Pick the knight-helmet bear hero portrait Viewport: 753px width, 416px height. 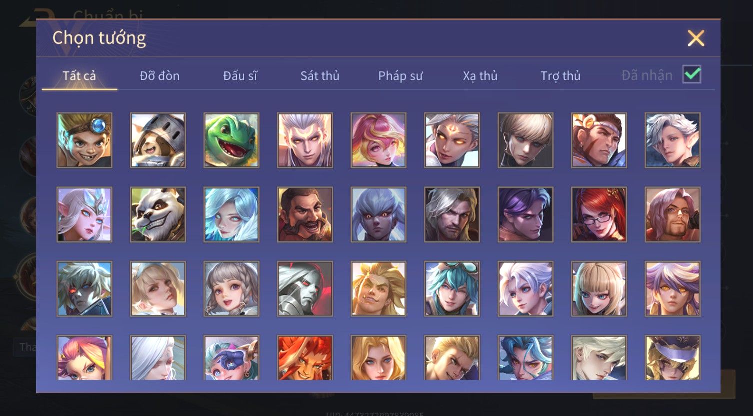[x=158, y=140]
